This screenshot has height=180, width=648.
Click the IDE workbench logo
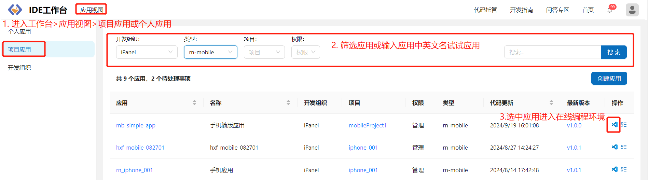(15, 10)
